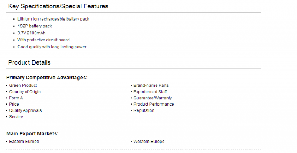Click Product Performance item

(154, 104)
